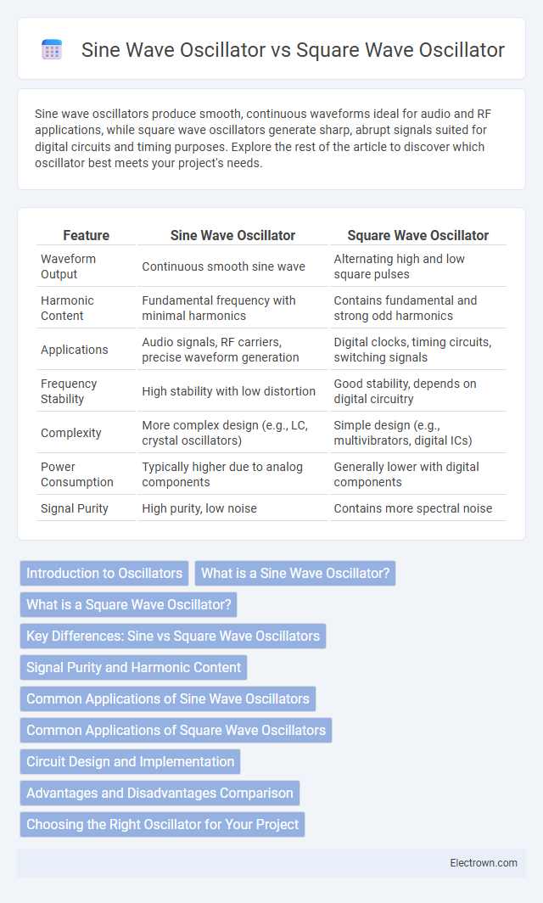The height and width of the screenshot is (903, 543).
Task: Open What is a Square Wave Oscillator? section
Action: [128, 604]
